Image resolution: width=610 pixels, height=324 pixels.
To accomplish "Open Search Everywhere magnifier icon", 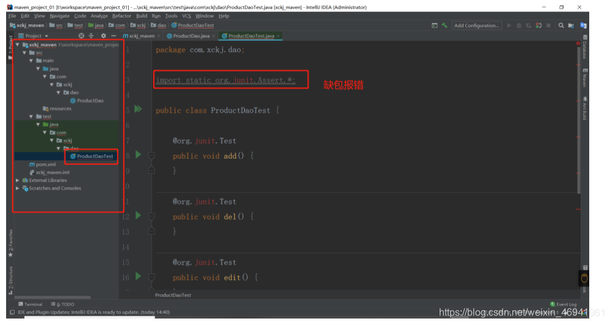I will point(561,25).
